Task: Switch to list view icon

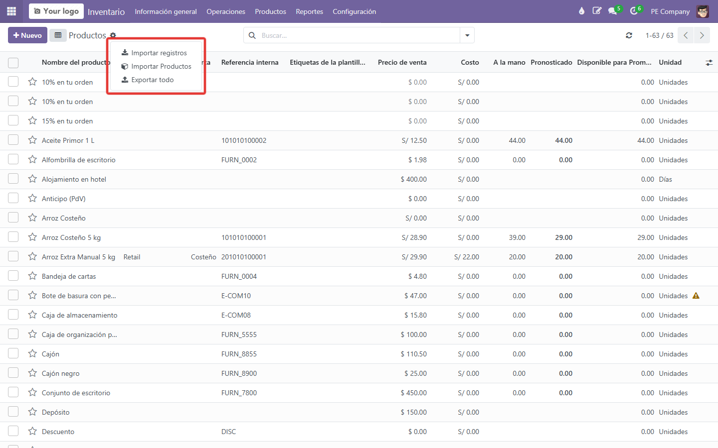Action: (58, 35)
